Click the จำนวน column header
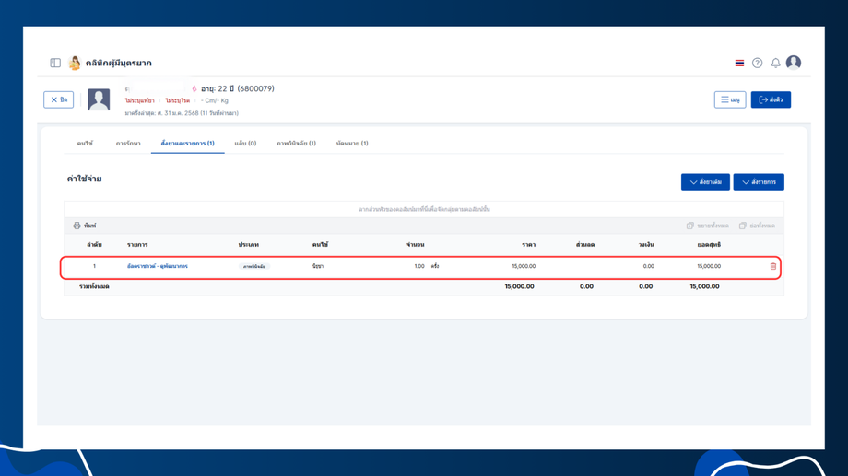 click(x=416, y=245)
